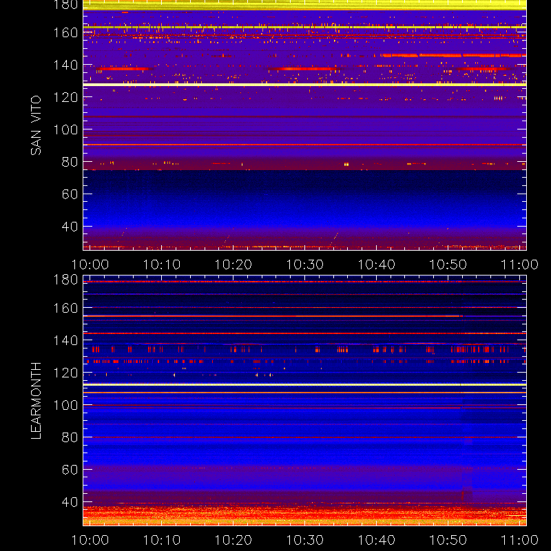Viewport: 551px width, 551px height.
Task: Pick the 10:40 label under Learmonth plot
Action: click(376, 540)
